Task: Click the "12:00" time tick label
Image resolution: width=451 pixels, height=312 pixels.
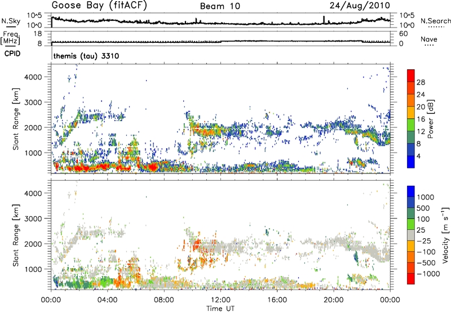Action: (x=220, y=300)
